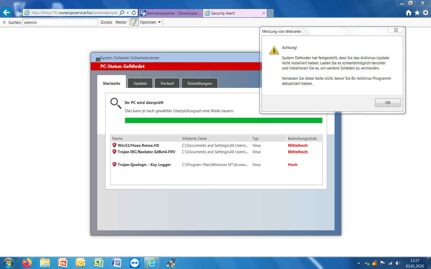This screenshot has width=431, height=269.
Task: Reload the page with the refresh icon
Action: click(x=134, y=13)
